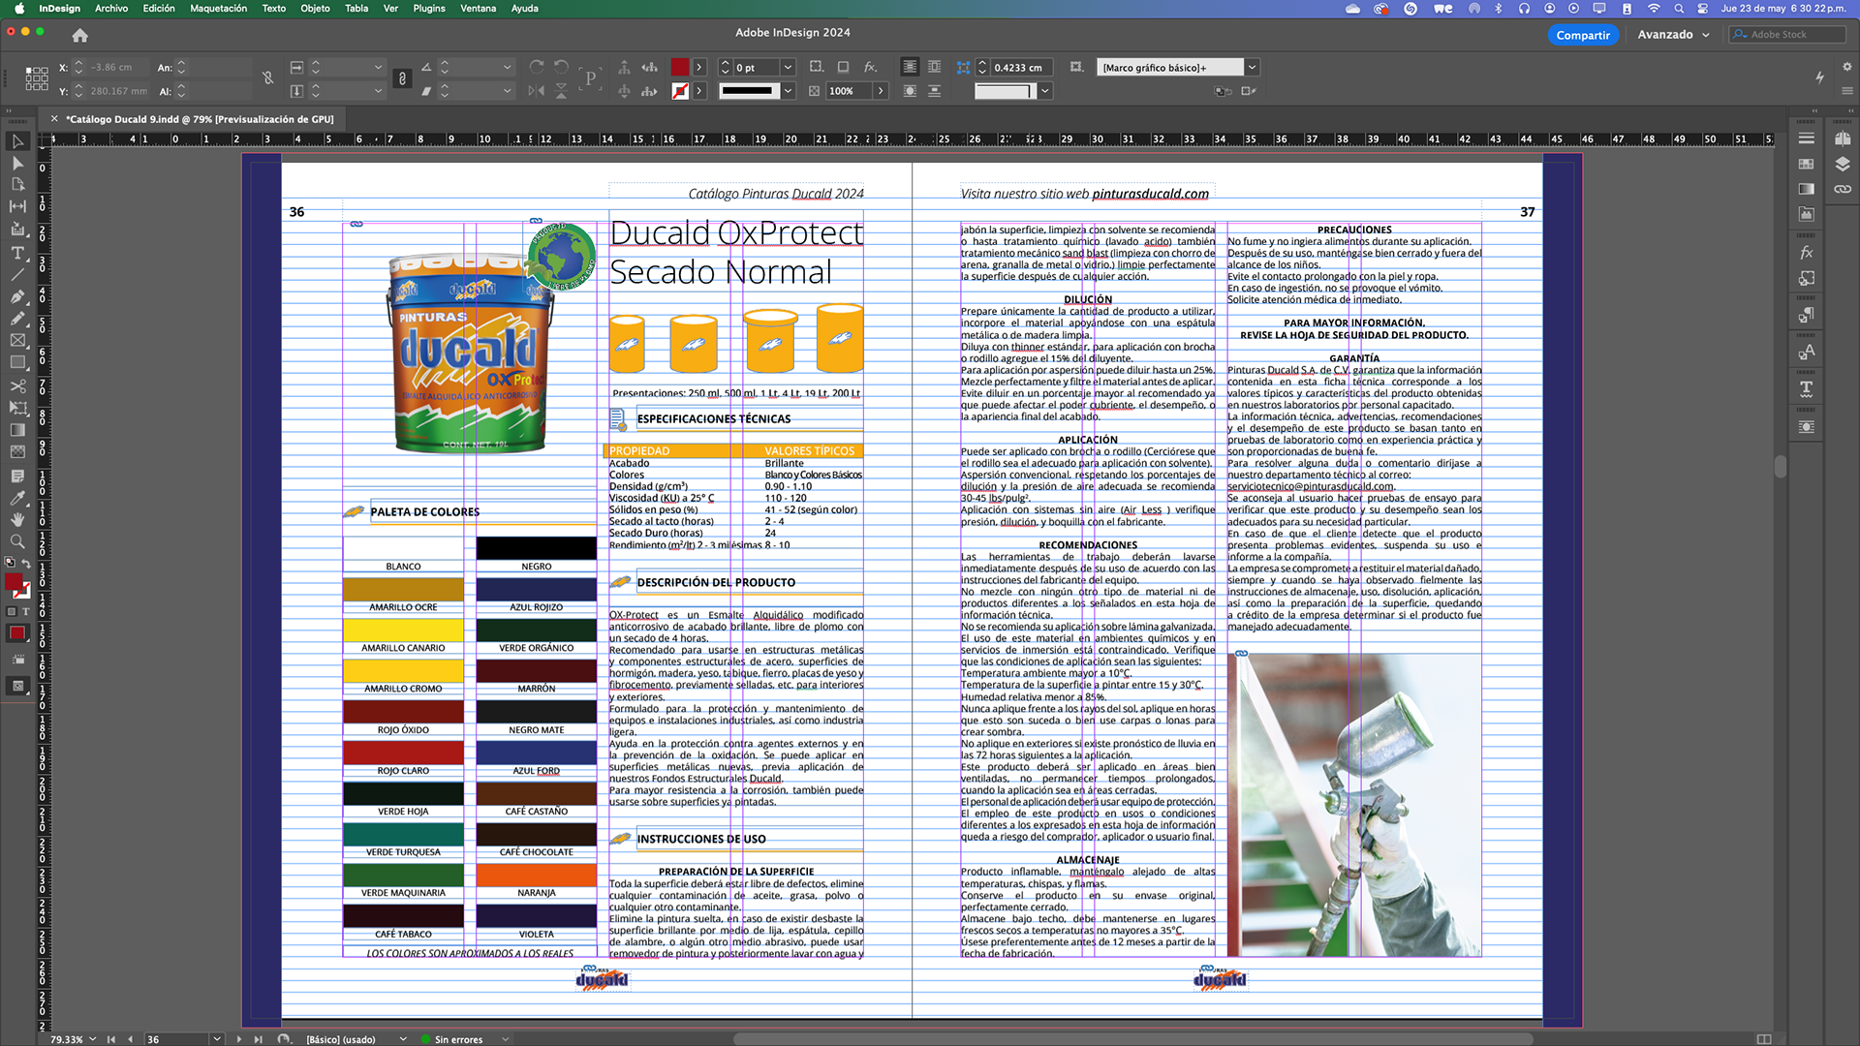This screenshot has height=1046, width=1860.
Task: Go to next page arrow
Action: coord(238,1039)
